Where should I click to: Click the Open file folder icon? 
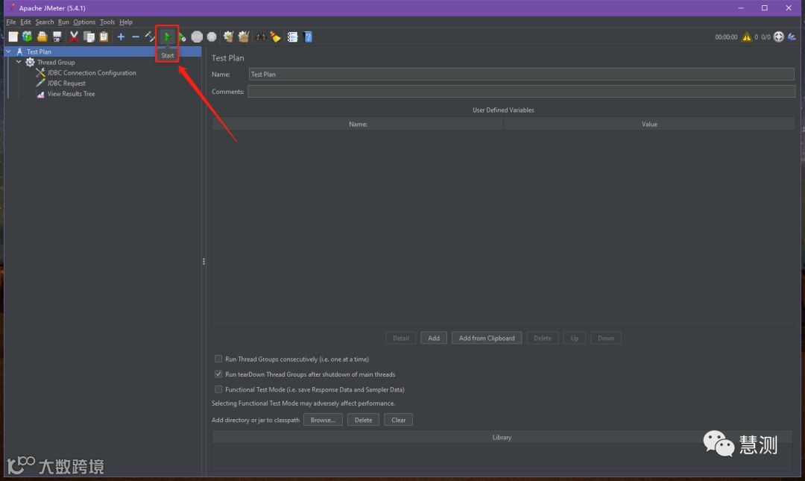click(x=42, y=37)
